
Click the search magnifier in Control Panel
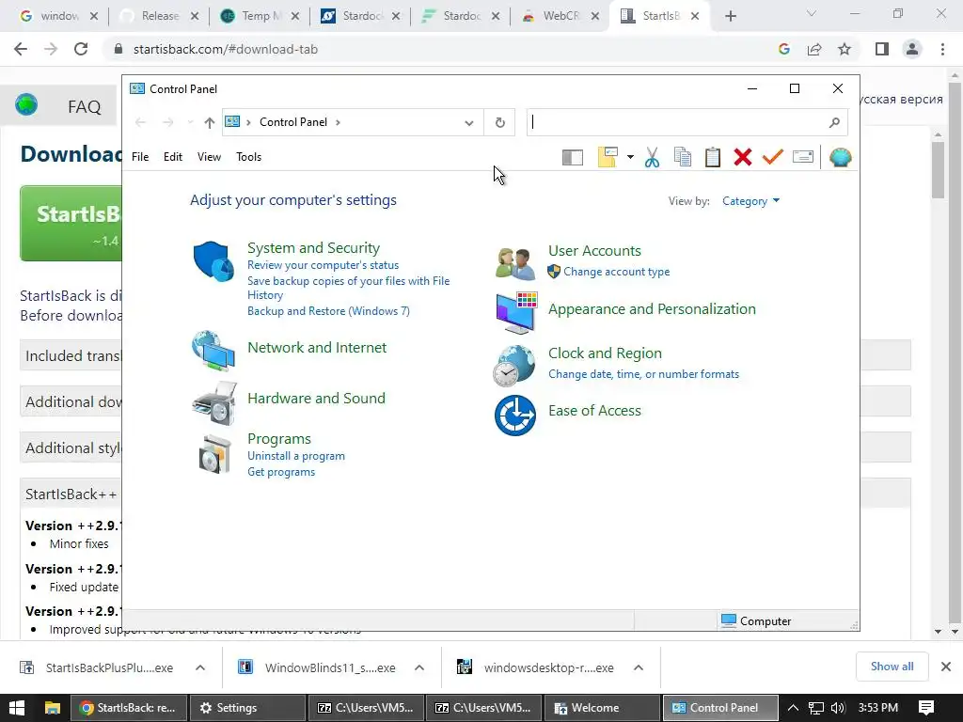[834, 123]
